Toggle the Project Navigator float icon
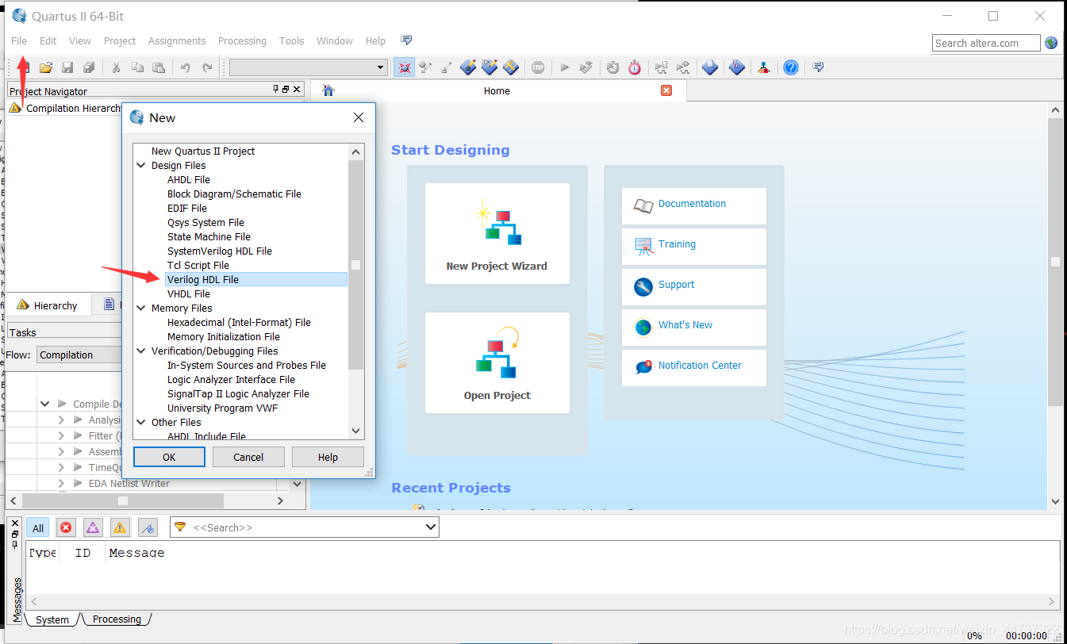Screen dimensions: 1067x644 pos(286,90)
